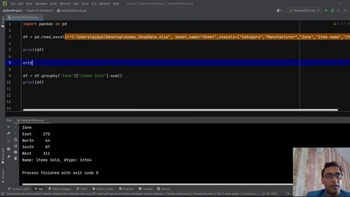The height and width of the screenshot is (197, 350).
Task: Open the Version Control tool window
Action: click(x=19, y=189)
